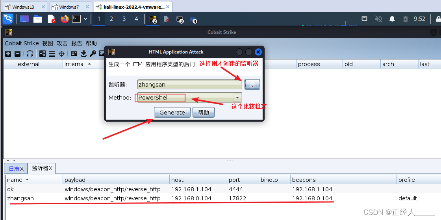Click the payload column header
The height and width of the screenshot is (220, 441).
click(117, 180)
